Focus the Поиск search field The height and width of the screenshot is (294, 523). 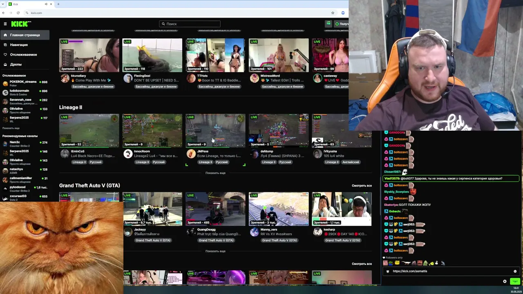click(190, 24)
